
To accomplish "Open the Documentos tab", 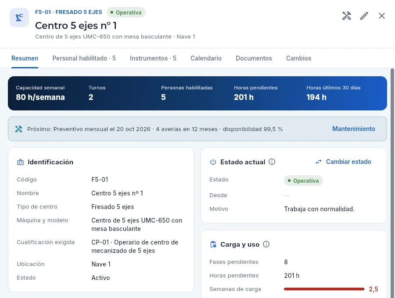I will [x=254, y=58].
